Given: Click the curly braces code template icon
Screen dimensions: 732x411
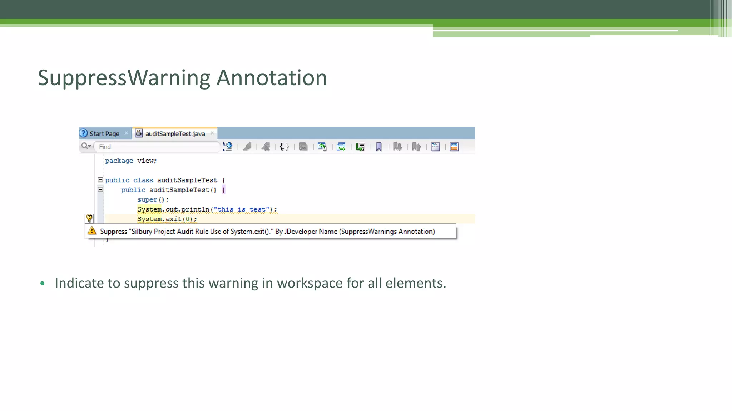Looking at the screenshot, I should tap(284, 147).
